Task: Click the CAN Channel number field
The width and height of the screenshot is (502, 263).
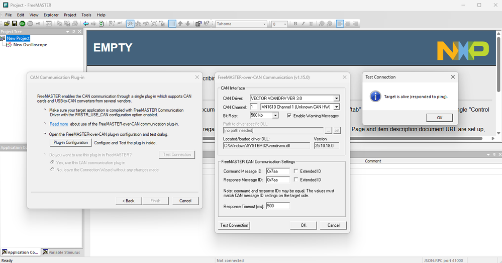Action: click(254, 107)
